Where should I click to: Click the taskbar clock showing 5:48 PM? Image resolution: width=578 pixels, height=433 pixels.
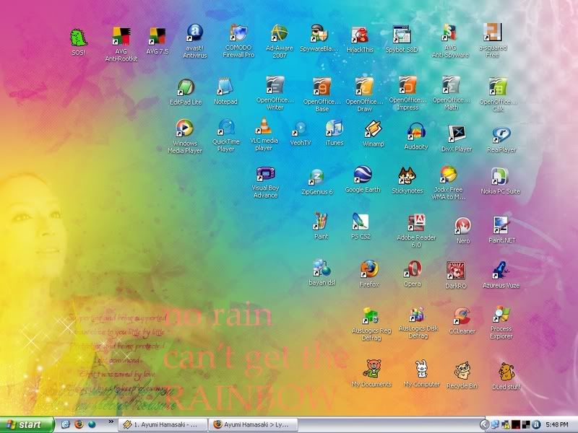(x=557, y=424)
